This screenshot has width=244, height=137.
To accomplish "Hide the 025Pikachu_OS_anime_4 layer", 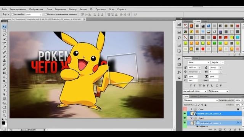I will click(185, 114).
